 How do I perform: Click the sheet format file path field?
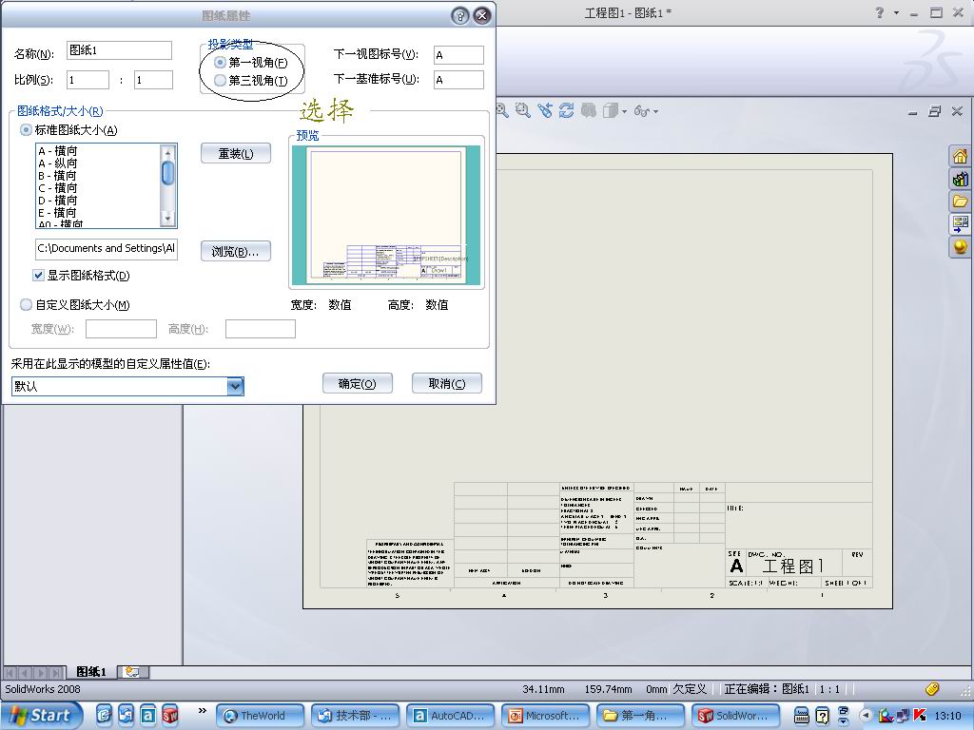pos(107,248)
